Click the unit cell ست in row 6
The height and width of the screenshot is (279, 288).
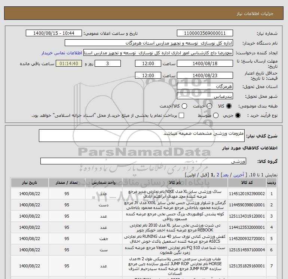tap(104, 250)
